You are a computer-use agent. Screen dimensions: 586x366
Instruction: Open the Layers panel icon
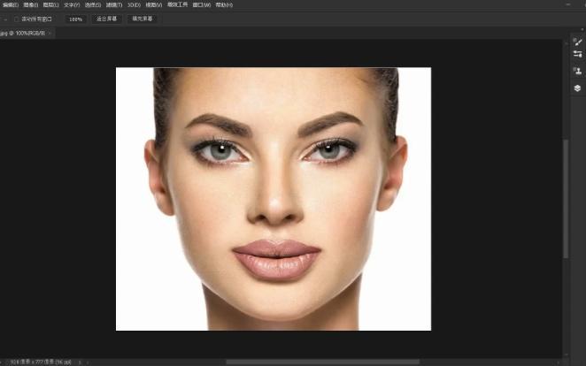578,88
